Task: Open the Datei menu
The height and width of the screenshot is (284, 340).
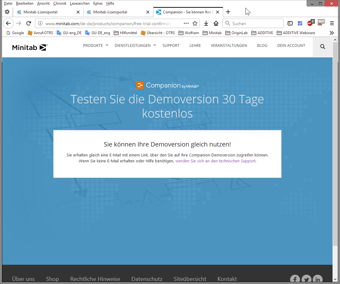Action: (x=8, y=3)
